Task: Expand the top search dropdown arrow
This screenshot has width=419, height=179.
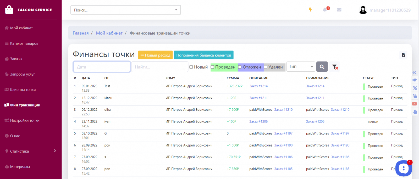Action: pyautogui.click(x=176, y=10)
